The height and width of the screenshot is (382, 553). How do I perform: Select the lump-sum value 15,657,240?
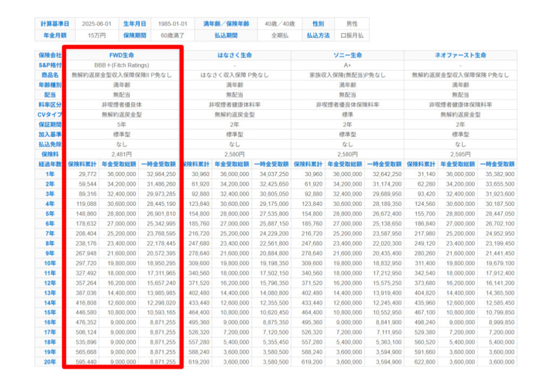161,283
